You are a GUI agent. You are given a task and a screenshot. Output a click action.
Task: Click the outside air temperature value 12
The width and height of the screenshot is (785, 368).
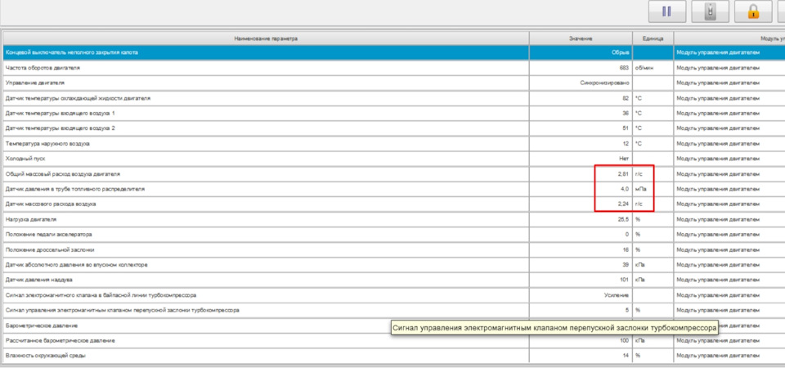(626, 144)
